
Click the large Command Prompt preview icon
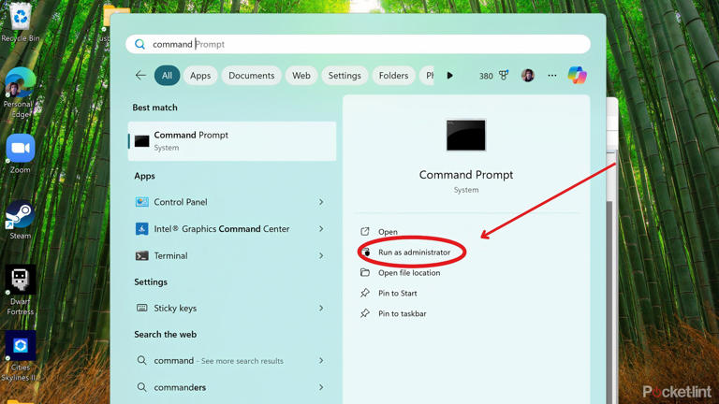(x=466, y=135)
